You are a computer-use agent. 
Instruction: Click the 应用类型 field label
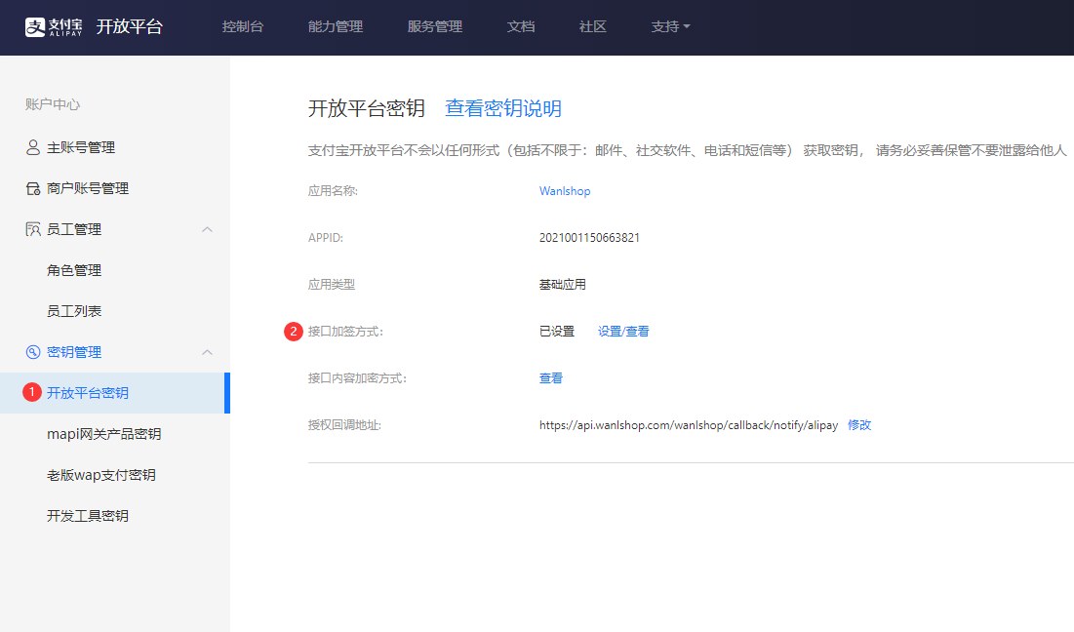coord(332,284)
